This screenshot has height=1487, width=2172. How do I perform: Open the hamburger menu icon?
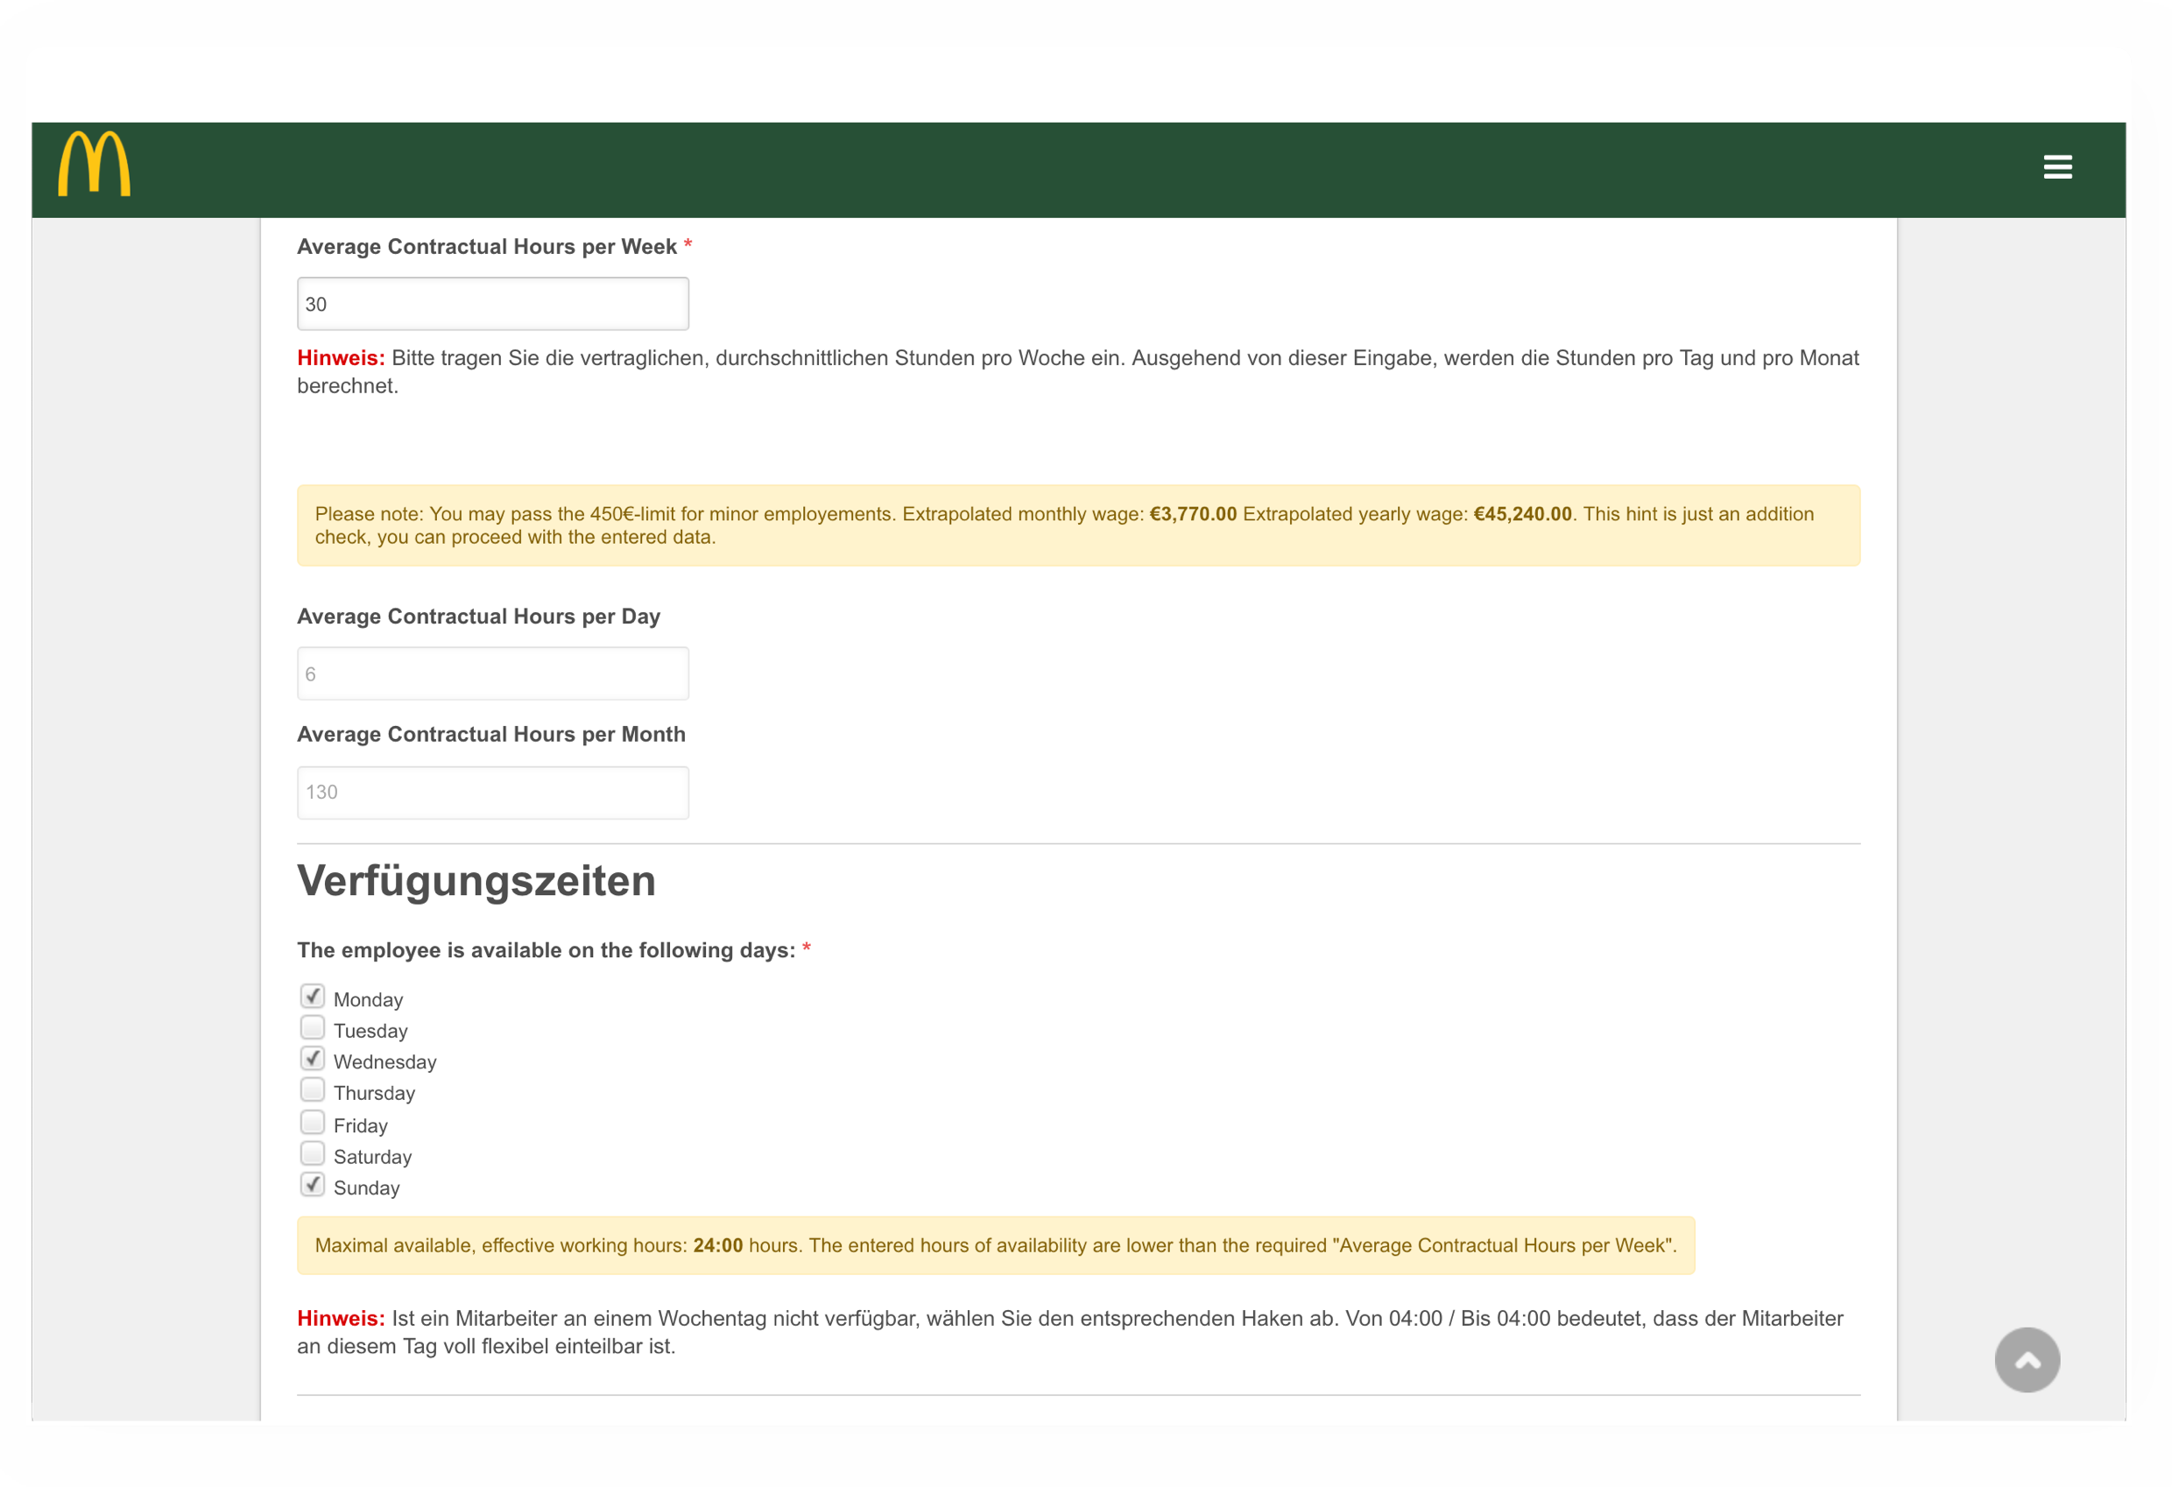2057,166
